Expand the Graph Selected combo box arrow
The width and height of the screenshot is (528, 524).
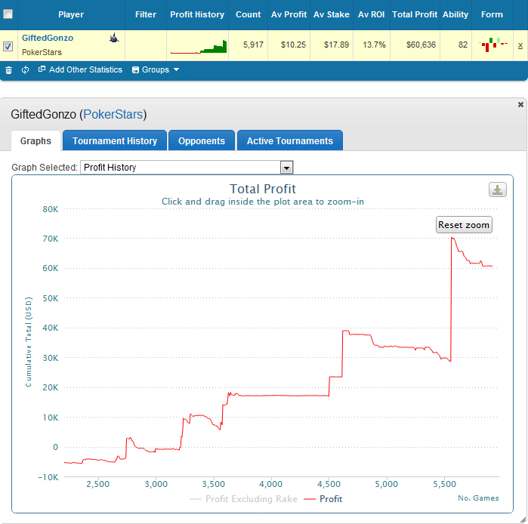click(286, 168)
